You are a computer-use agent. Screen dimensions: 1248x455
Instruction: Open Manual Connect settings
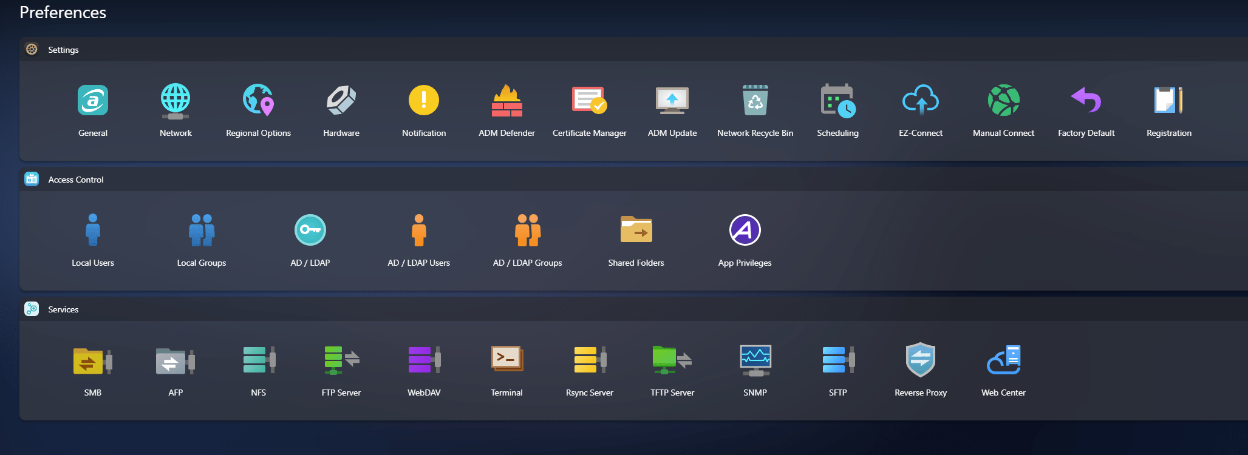click(1004, 101)
